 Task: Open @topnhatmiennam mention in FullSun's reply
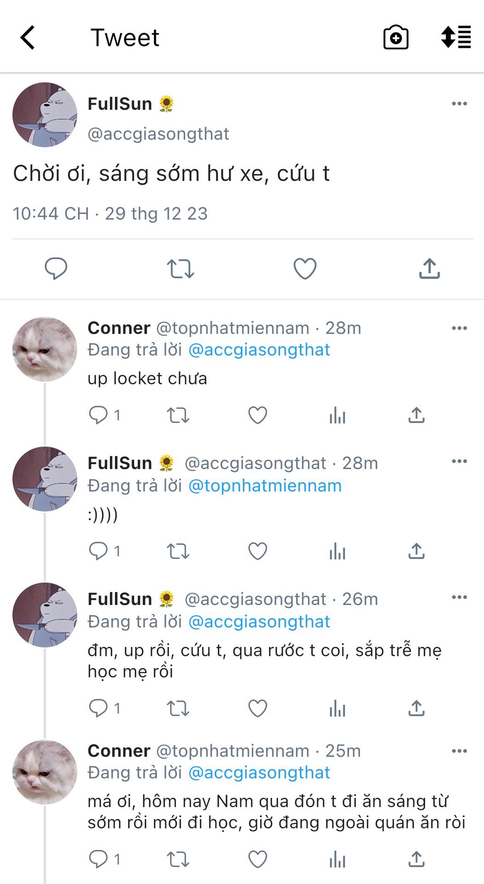tap(265, 486)
